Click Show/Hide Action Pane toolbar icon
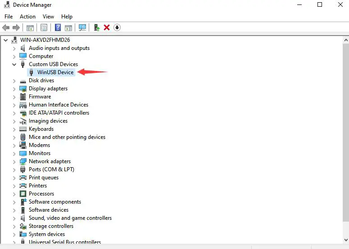The height and width of the screenshot is (249, 349). click(x=68, y=28)
